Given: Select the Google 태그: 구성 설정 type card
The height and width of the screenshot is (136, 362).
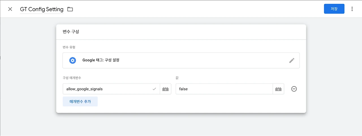Looking at the screenshot, I should coord(181,60).
